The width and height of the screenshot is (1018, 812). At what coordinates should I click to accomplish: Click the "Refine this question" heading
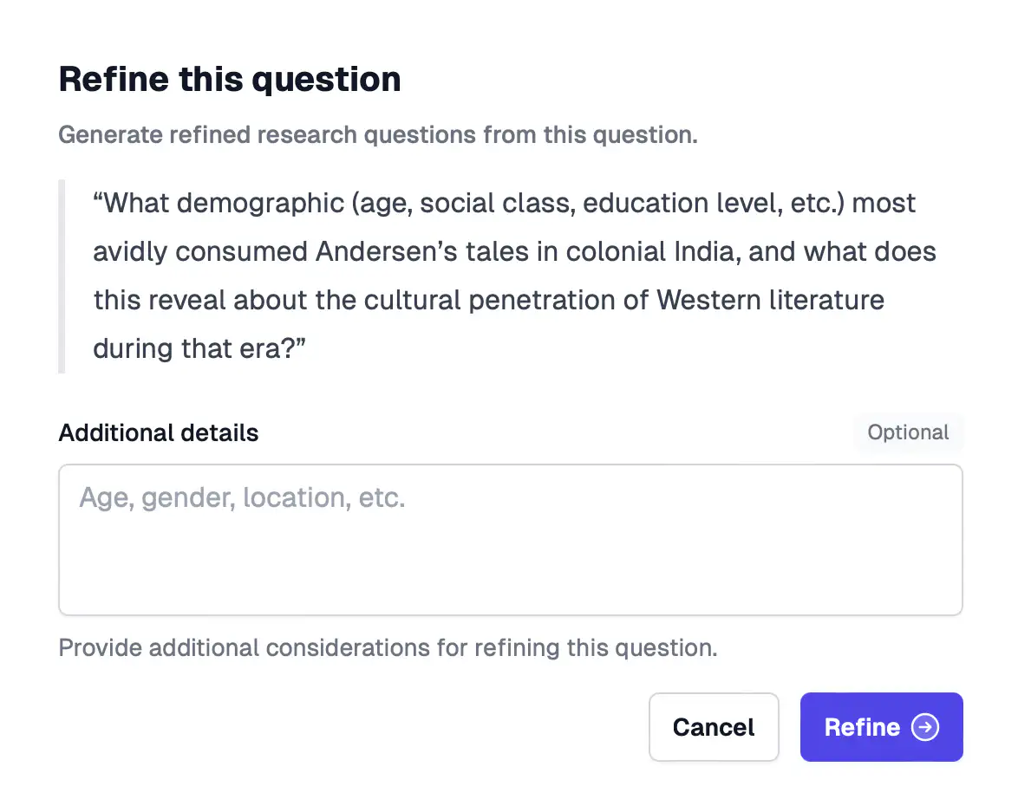(230, 79)
